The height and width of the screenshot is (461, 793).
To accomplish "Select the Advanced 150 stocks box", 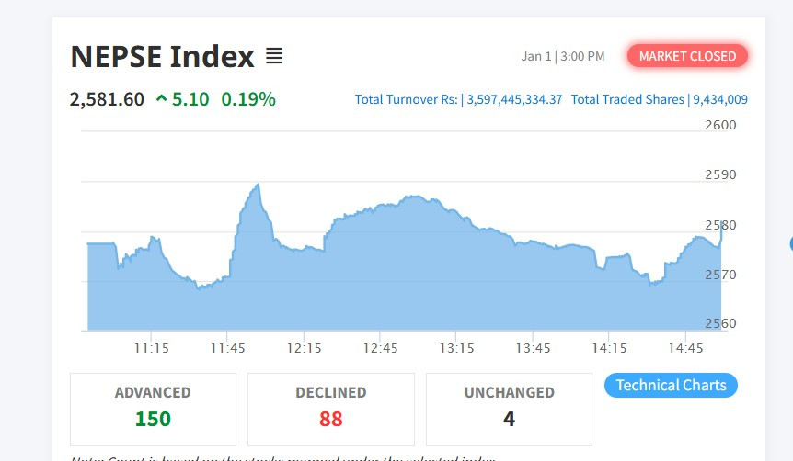I will tap(153, 407).
